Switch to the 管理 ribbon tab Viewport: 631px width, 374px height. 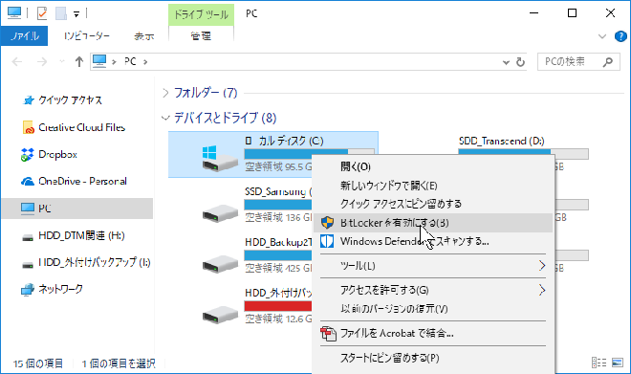(x=201, y=36)
